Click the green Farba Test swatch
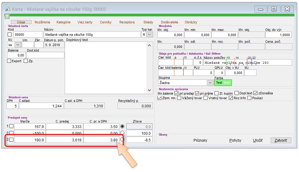Viewport: 299px width, 172px height. (x=223, y=83)
